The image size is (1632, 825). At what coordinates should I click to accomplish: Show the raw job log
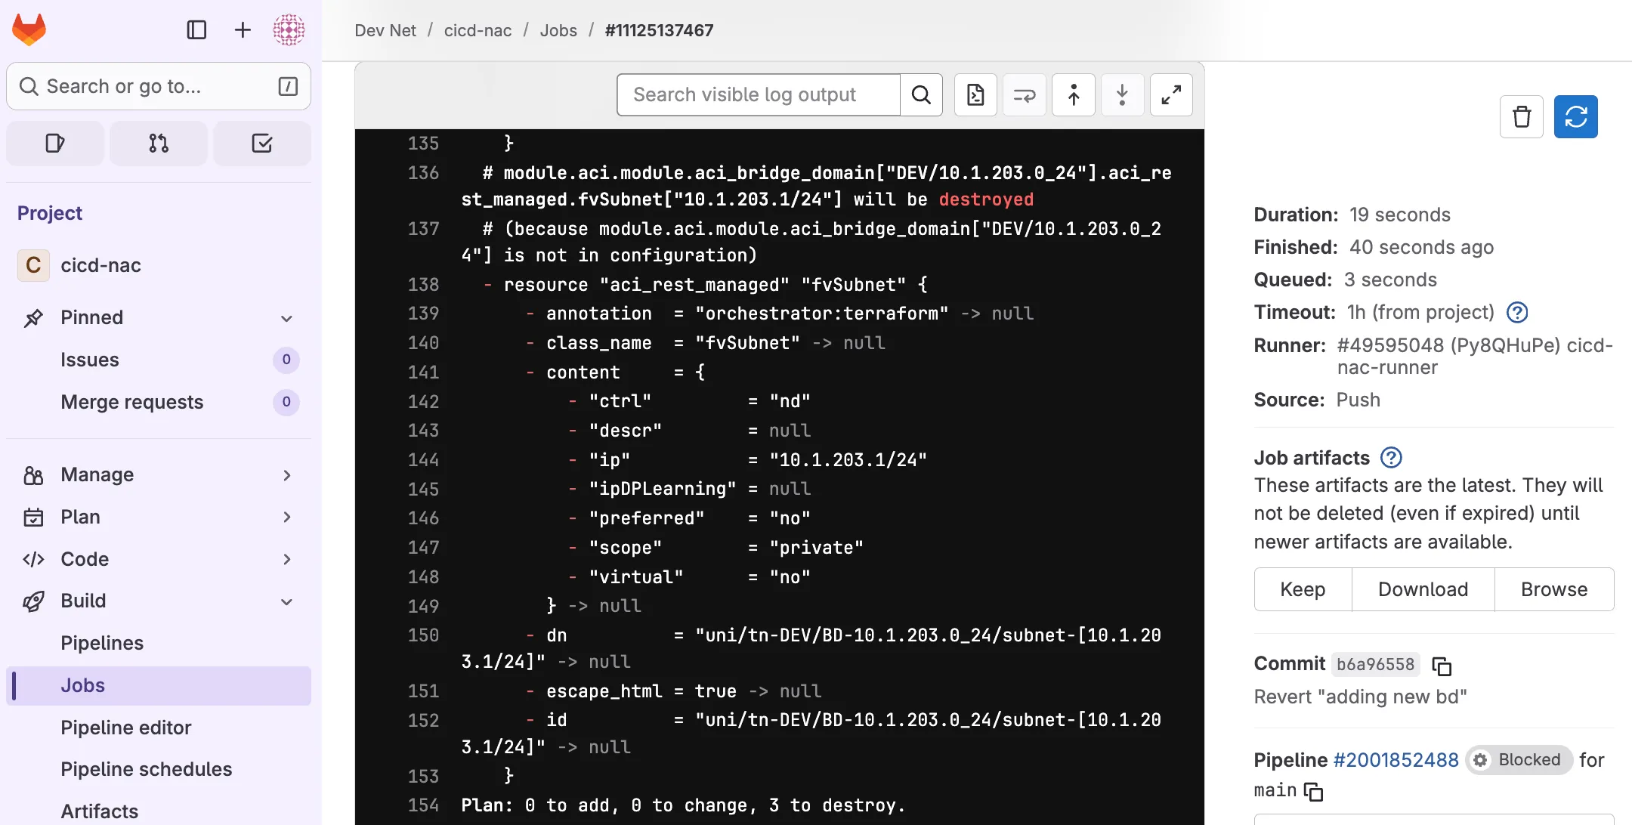[975, 94]
